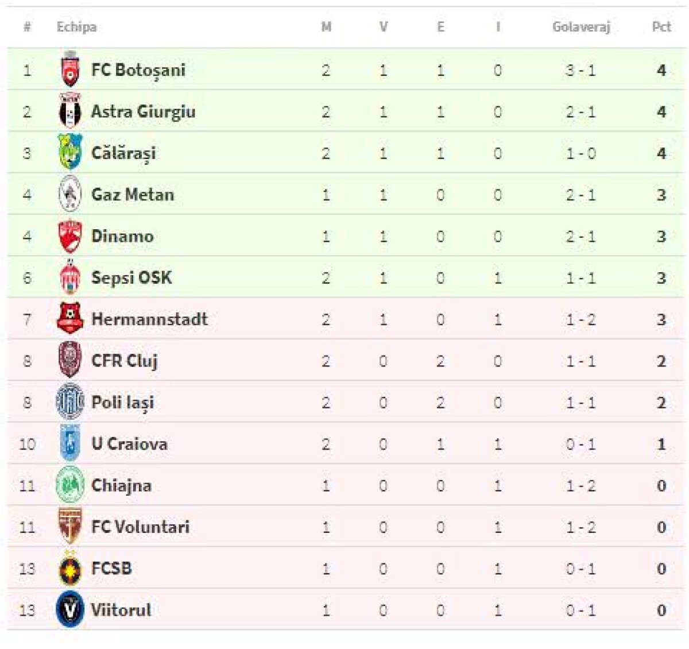Select the FCSB team crest
This screenshot has width=689, height=649.
[x=70, y=568]
